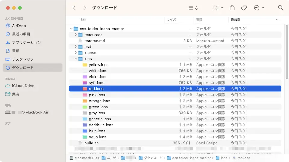Select the yellow.icns folder icon
The image size is (289, 162).
(85, 65)
